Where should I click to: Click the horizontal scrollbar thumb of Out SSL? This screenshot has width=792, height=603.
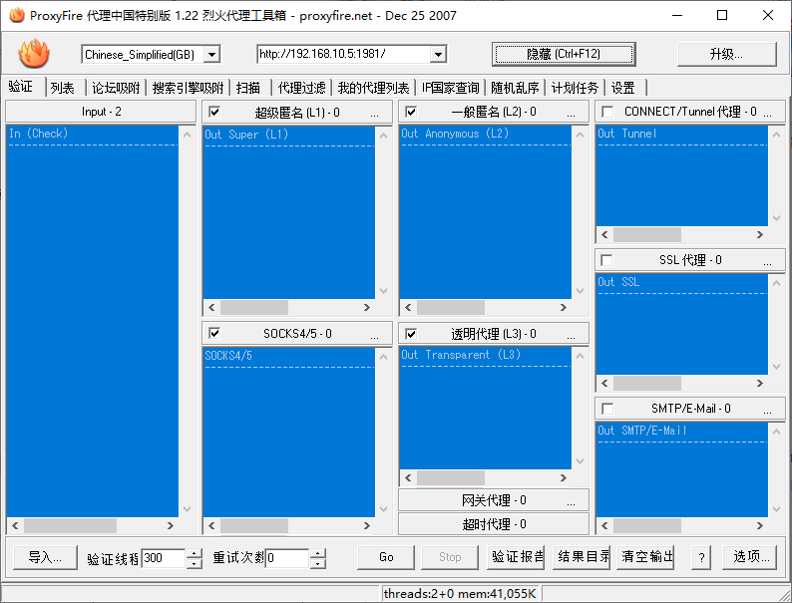(647, 384)
